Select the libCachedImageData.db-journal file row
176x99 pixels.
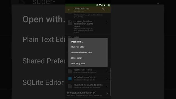click(x=88, y=86)
